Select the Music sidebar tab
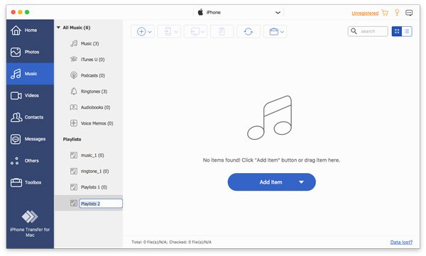 pos(30,74)
